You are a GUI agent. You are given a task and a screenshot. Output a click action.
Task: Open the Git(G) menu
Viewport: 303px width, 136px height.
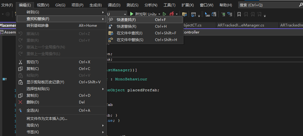[60, 5]
